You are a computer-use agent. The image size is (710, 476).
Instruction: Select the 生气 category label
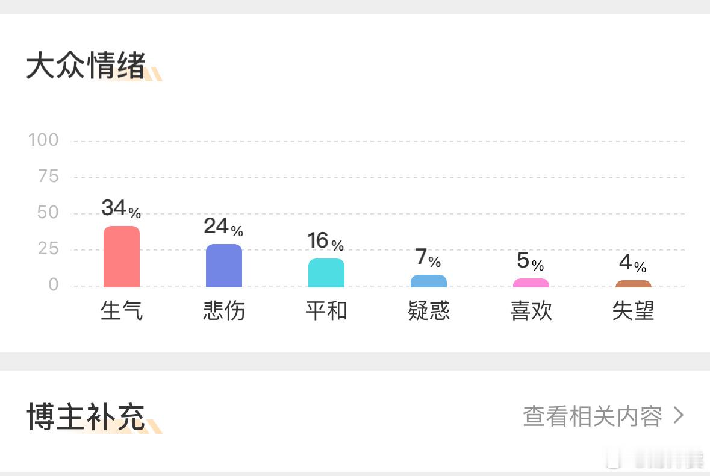coord(122,311)
